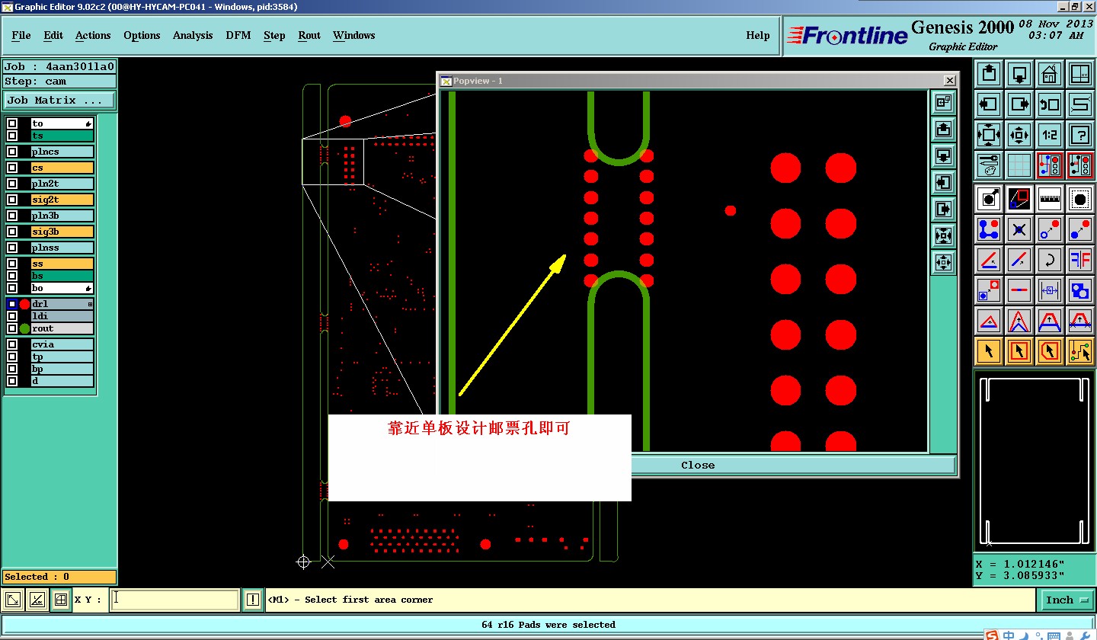Click the X Y coordinate input field

174,600
